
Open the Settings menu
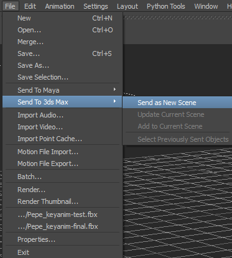[x=96, y=6]
